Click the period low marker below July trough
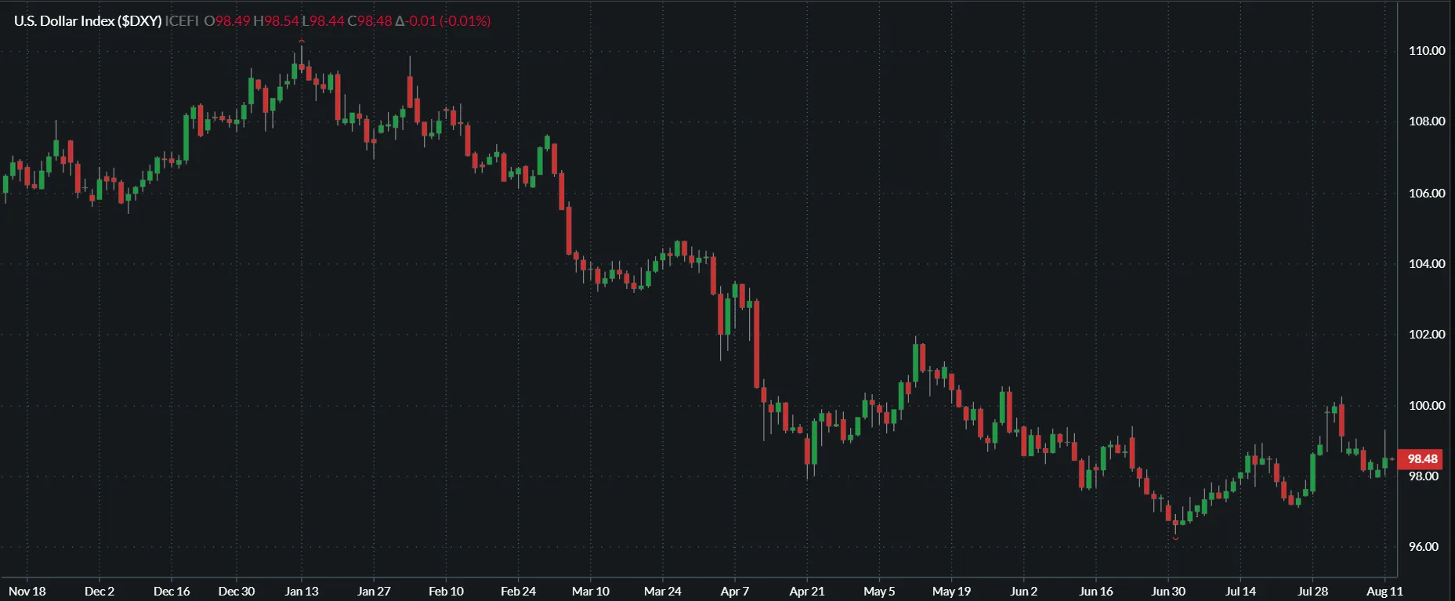This screenshot has width=1455, height=601. point(1175,538)
